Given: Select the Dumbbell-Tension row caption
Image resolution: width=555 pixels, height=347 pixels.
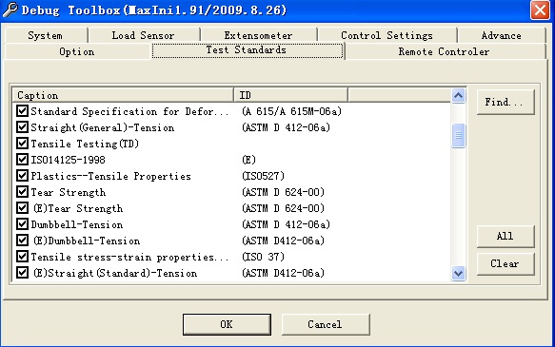Looking at the screenshot, I should [x=77, y=224].
